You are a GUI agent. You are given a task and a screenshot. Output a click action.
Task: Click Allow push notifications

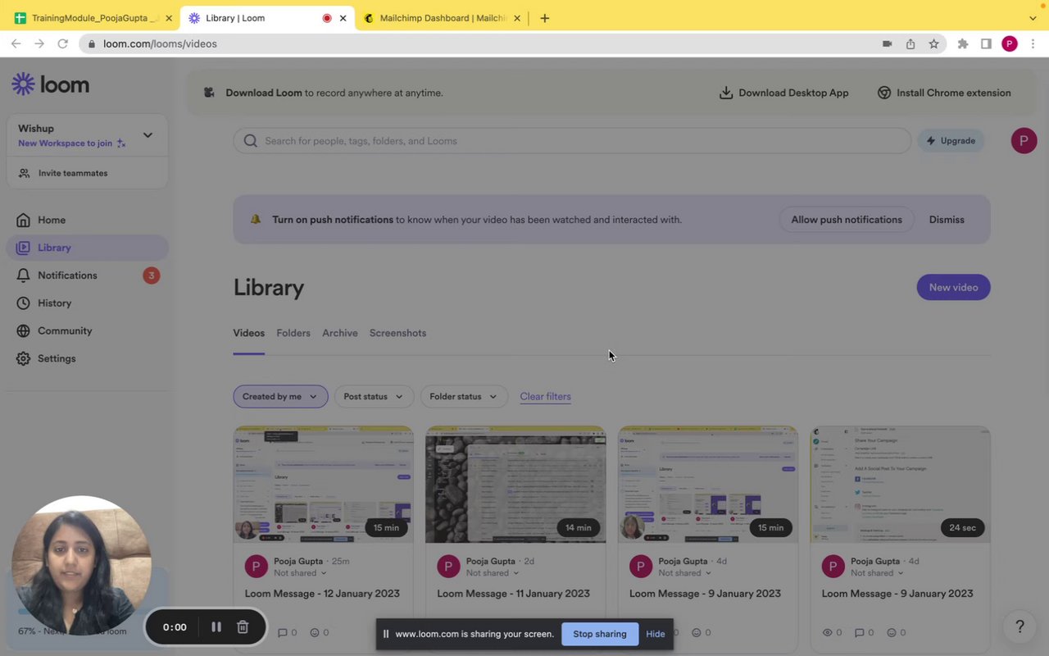tap(847, 220)
